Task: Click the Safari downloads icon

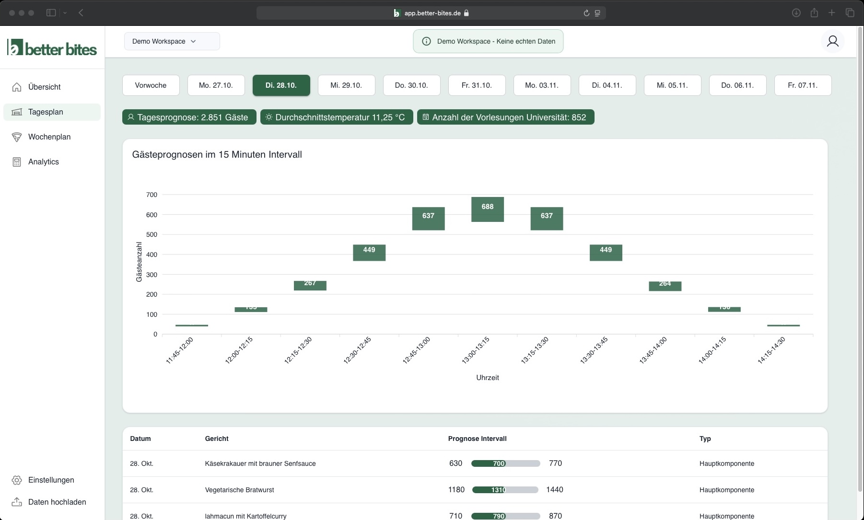Action: [796, 12]
